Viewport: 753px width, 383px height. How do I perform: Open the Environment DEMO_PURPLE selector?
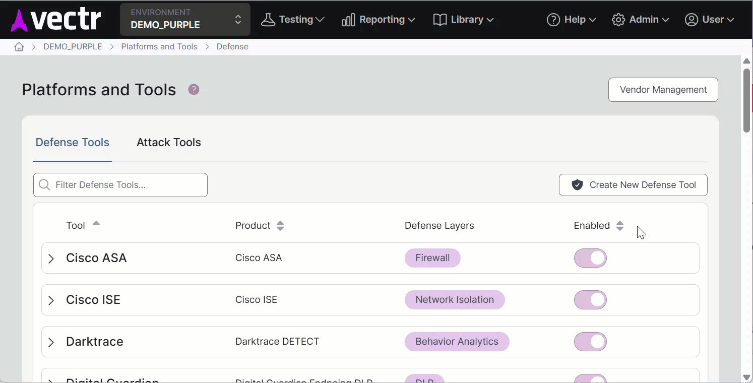[185, 20]
